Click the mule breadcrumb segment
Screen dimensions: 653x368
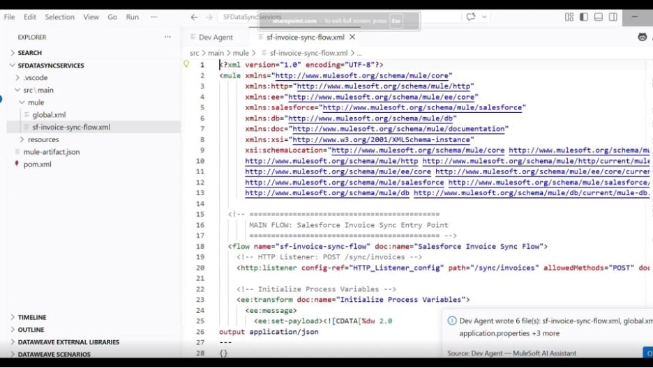pos(241,53)
